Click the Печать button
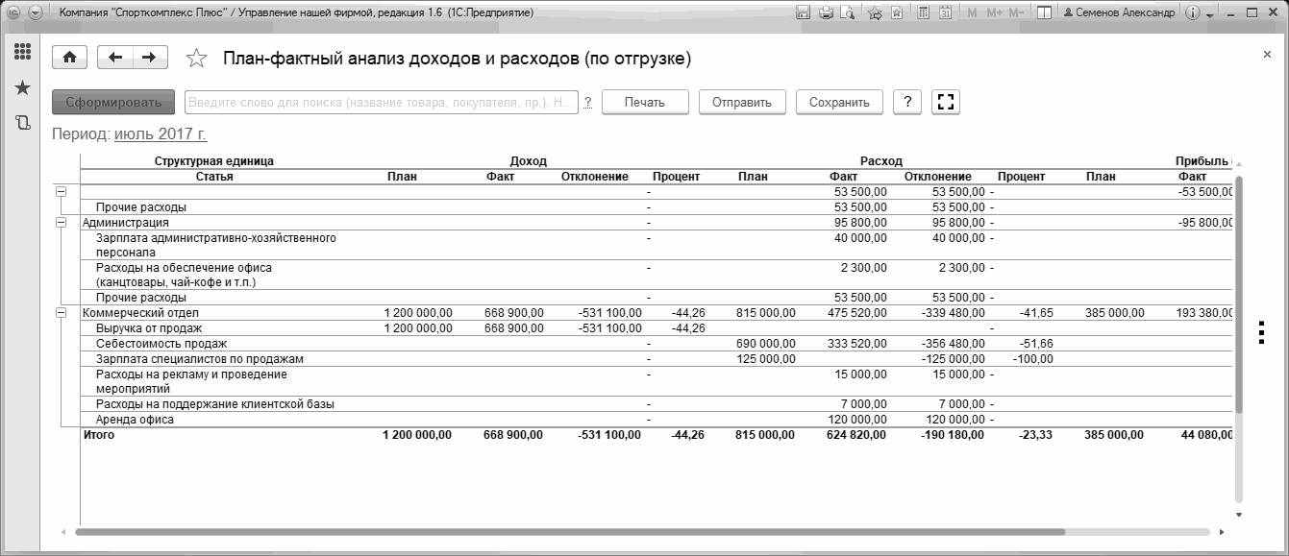 click(645, 102)
